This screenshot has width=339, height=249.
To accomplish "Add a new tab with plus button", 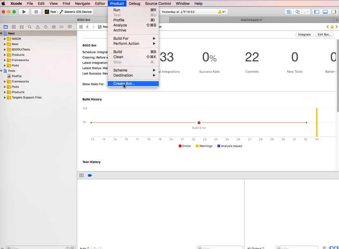I will click(337, 19).
